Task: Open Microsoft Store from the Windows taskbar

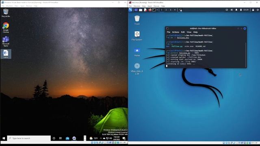Action: 67,138
